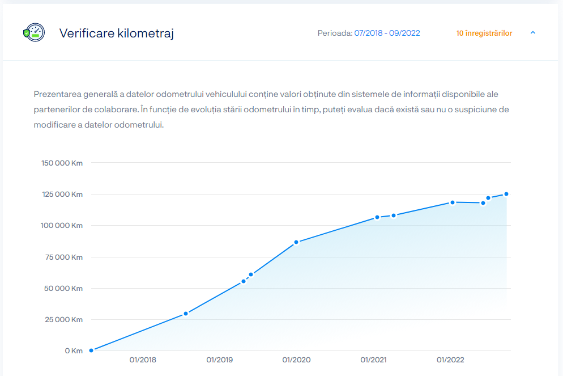Click the 25 000 Km axis label

pyautogui.click(x=63, y=320)
